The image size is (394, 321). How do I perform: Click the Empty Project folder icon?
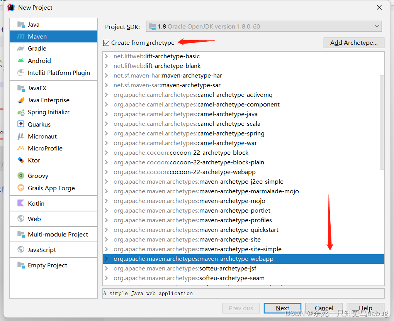21,265
